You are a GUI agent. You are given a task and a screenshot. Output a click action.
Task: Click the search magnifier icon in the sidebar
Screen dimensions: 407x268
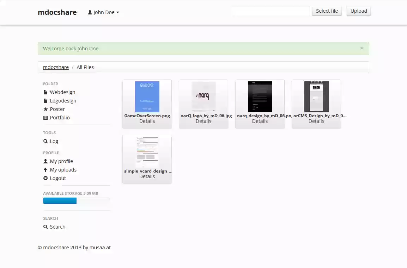coord(45,226)
